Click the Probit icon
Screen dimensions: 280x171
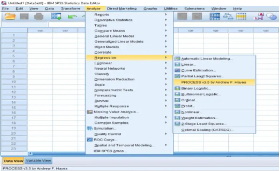click(177, 106)
